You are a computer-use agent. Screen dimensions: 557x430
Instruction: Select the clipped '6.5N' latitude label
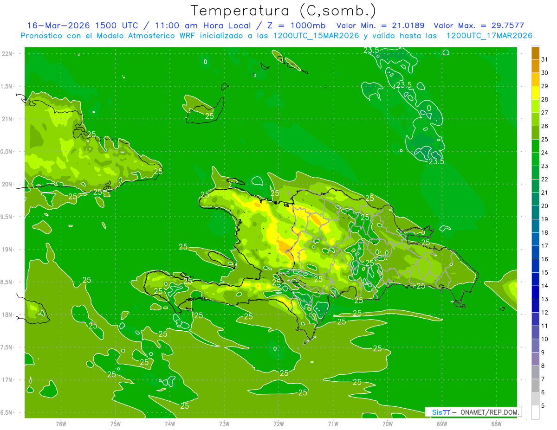pyautogui.click(x=6, y=412)
